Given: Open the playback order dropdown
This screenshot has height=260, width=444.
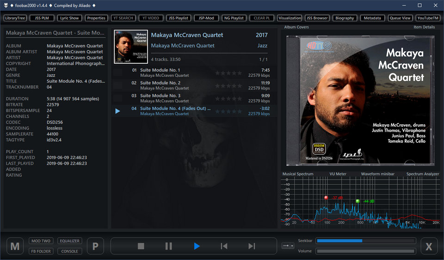Looking at the screenshot, I should pos(288,246).
